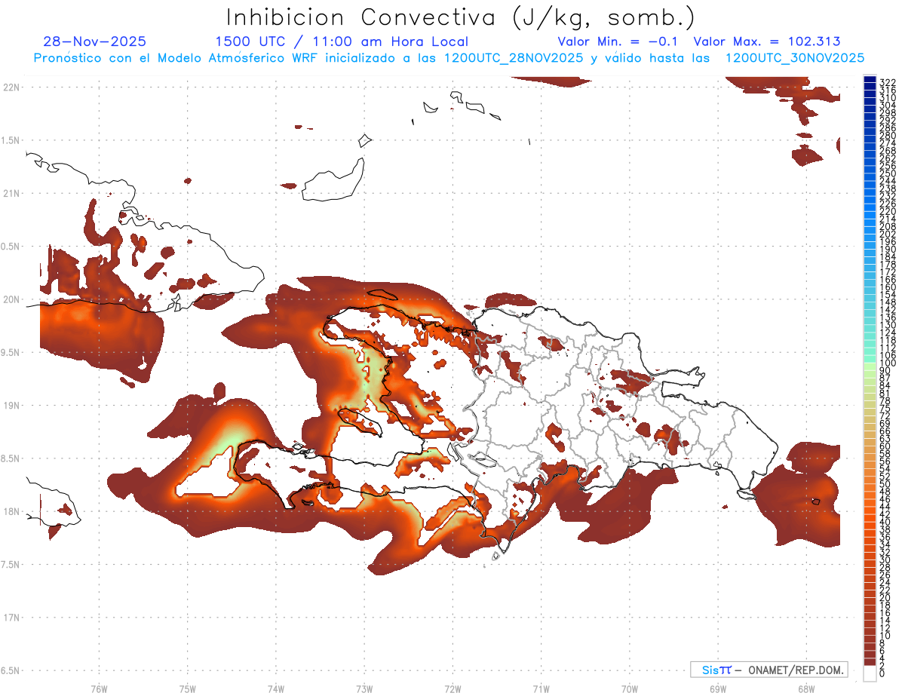Click the '69W' longitude label
905x699 pixels.
pyautogui.click(x=718, y=688)
